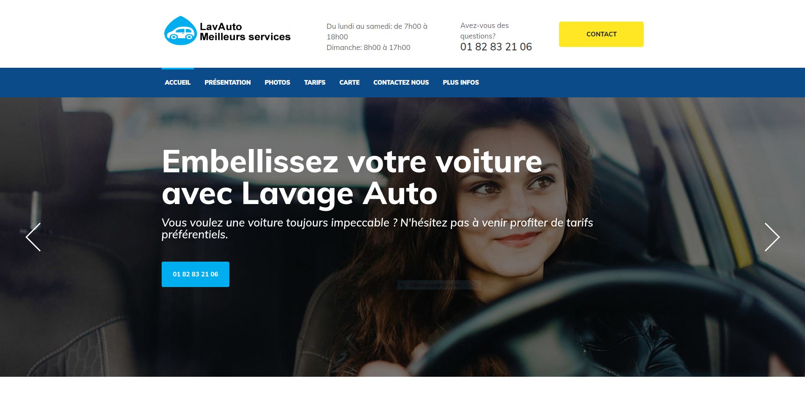Open the Contactez Nous page
The image size is (805, 406).
(x=401, y=83)
